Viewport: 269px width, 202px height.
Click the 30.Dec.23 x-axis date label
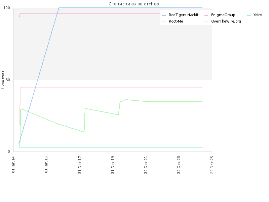[x=179, y=165]
